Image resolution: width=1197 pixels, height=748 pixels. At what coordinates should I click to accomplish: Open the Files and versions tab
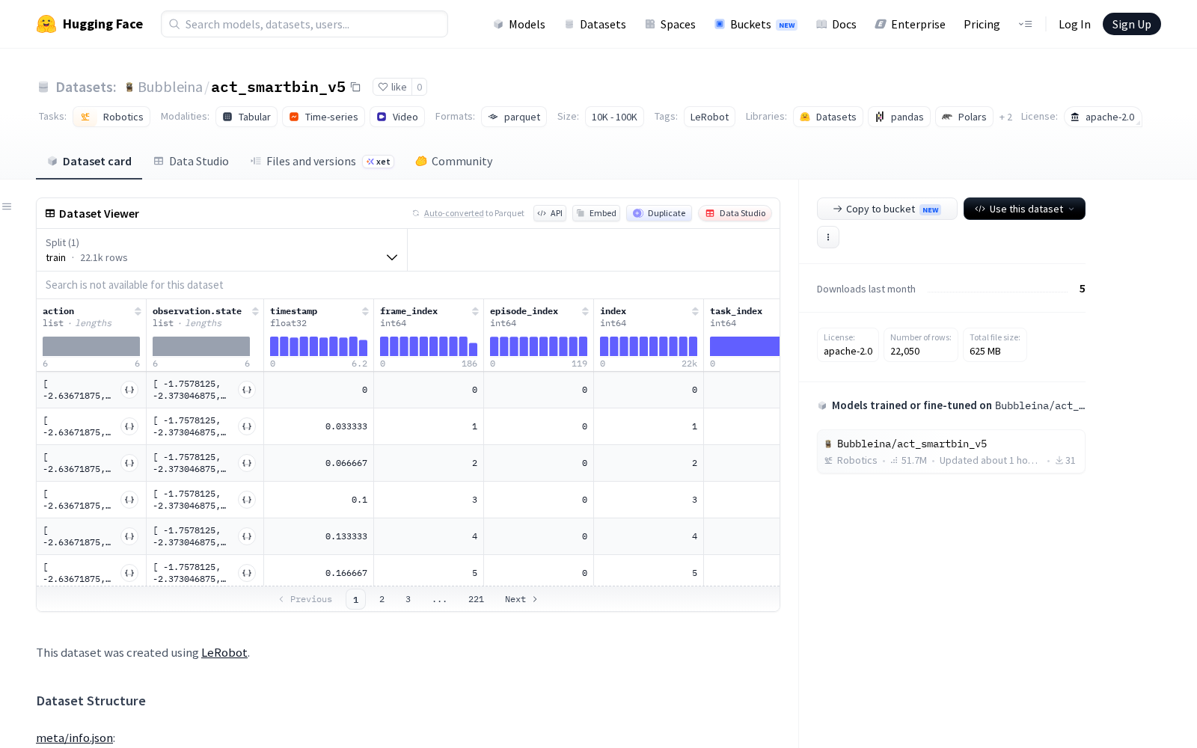322,162
